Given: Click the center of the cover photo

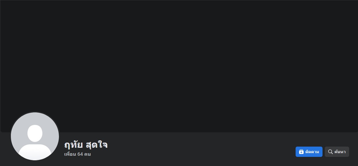Looking at the screenshot, I should tap(179, 66).
